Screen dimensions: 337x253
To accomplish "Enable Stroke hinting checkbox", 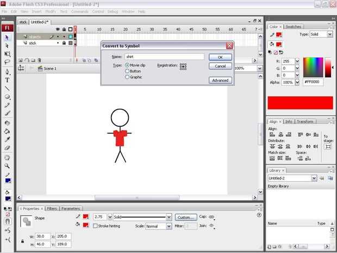I will tap(95, 226).
